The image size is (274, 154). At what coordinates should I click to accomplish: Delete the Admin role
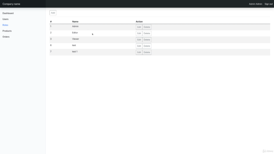(x=147, y=27)
